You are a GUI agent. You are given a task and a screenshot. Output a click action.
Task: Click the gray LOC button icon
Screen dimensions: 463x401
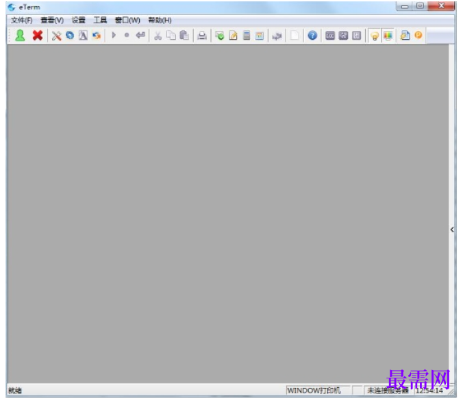click(x=330, y=36)
